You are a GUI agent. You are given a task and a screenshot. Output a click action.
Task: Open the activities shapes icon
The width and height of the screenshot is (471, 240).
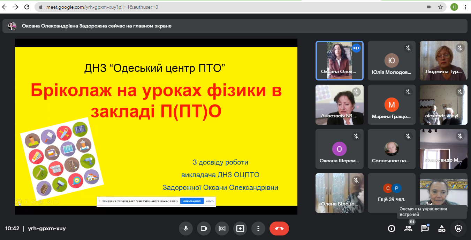(442, 229)
